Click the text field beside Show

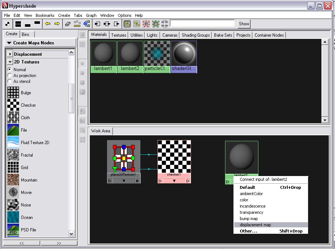(x=203, y=23)
